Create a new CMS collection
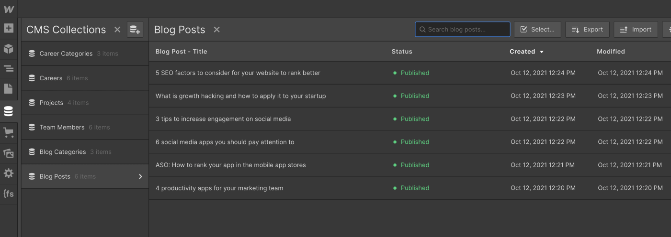671x237 pixels. pyautogui.click(x=135, y=30)
